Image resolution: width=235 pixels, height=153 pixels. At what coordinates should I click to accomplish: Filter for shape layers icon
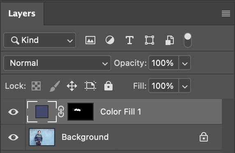coord(150,40)
